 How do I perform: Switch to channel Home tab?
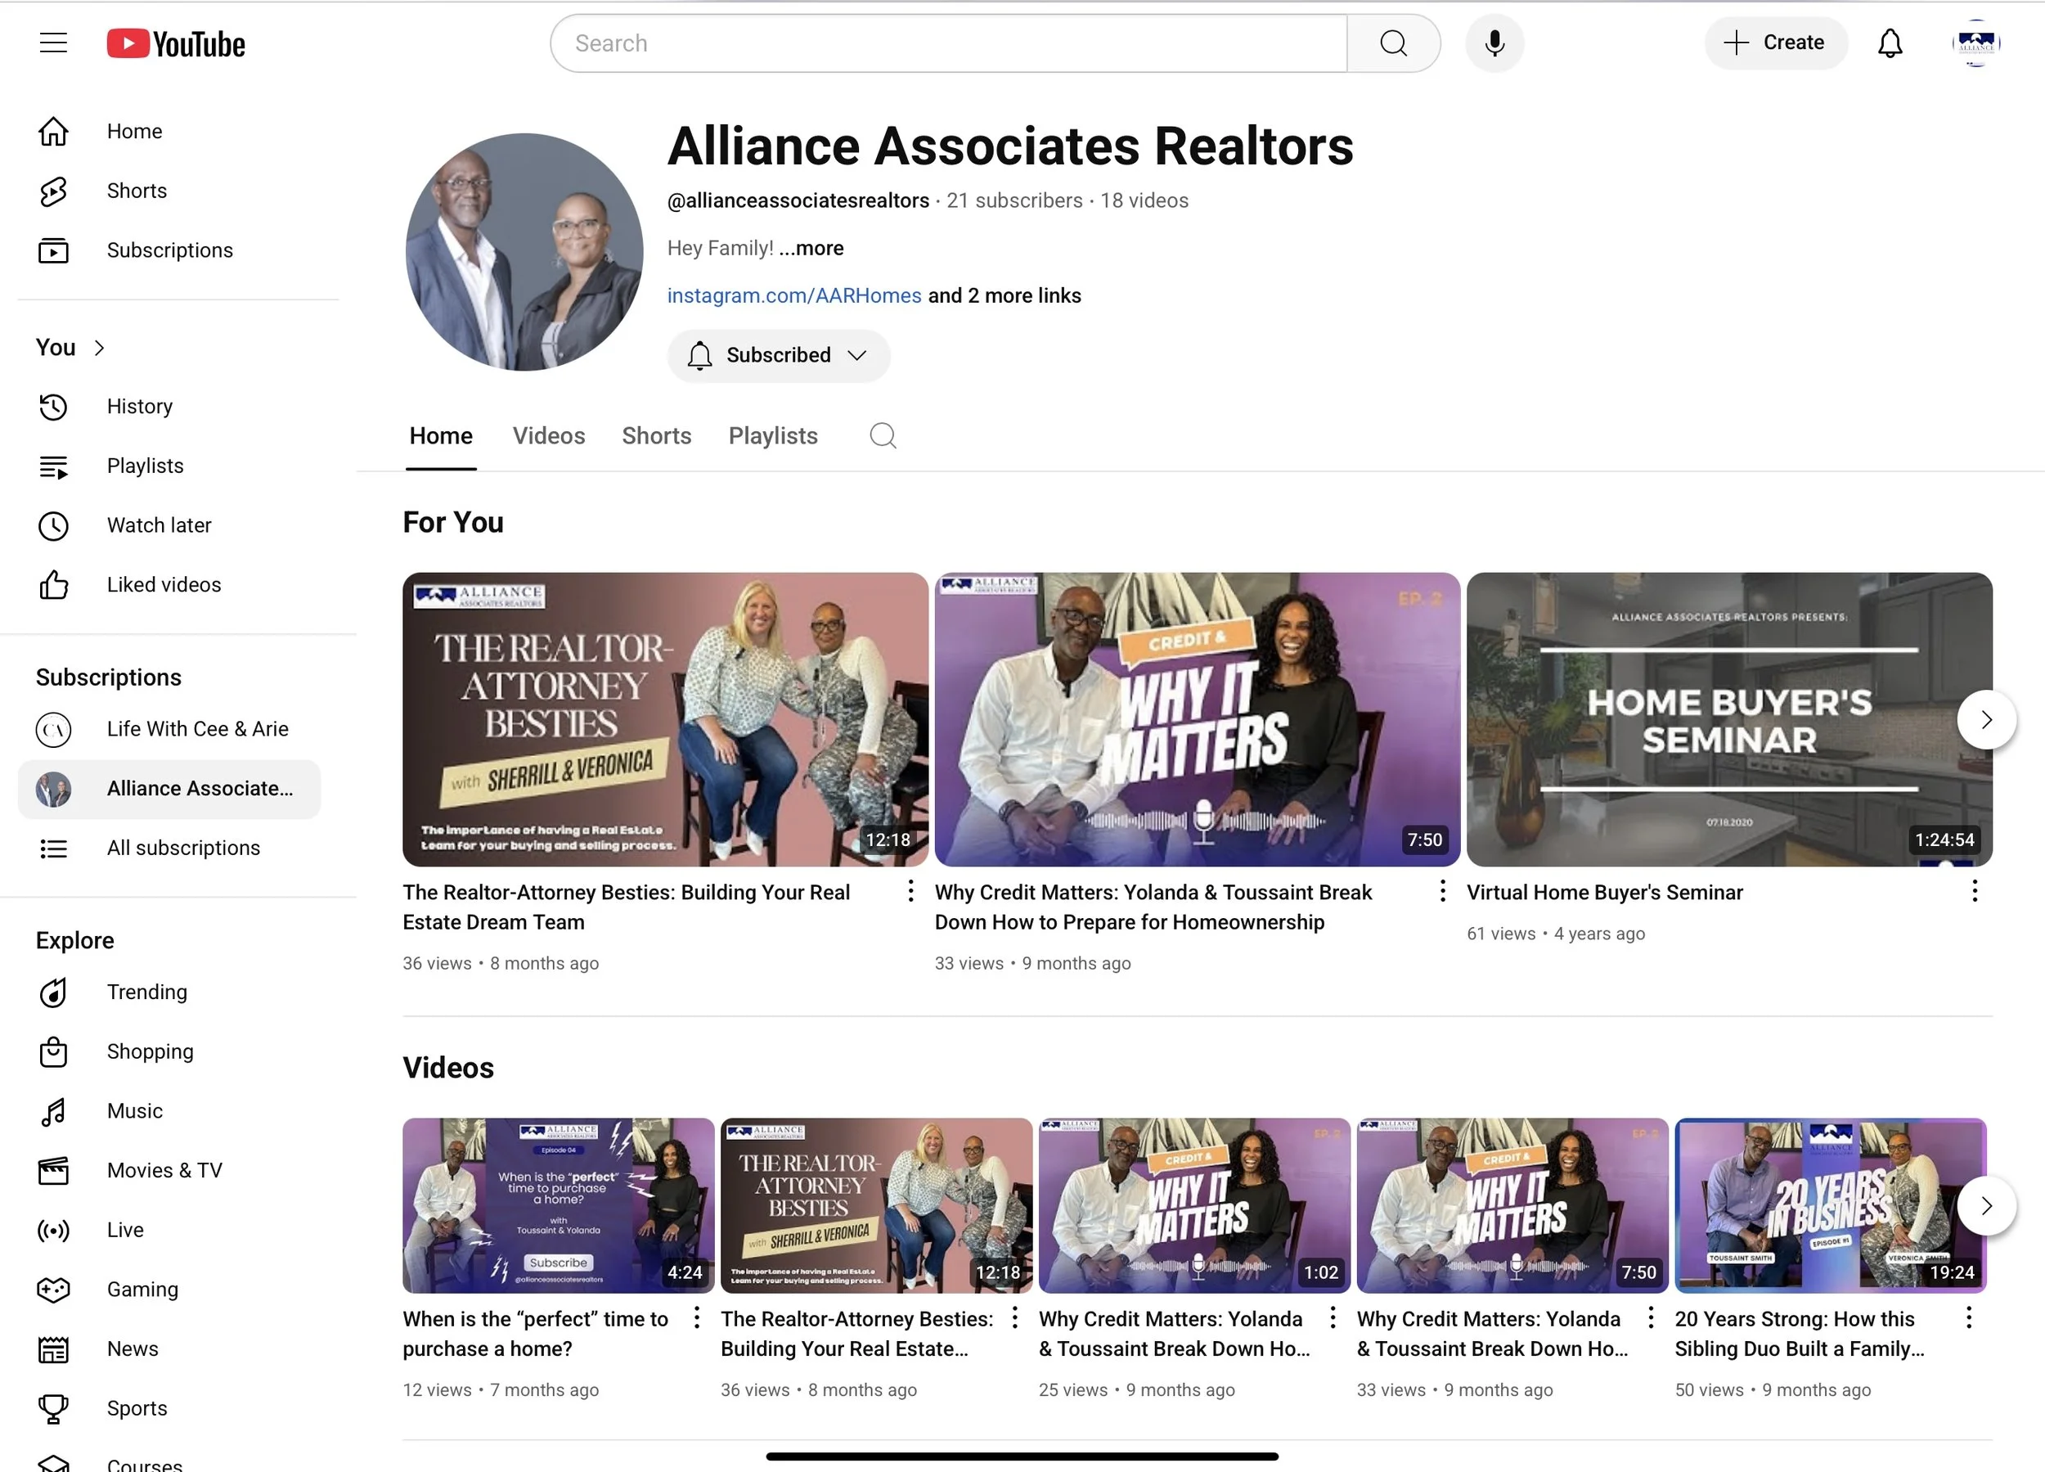click(441, 437)
